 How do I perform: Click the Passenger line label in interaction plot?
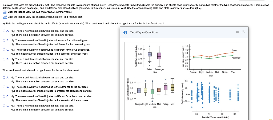pyautogui.click(x=236, y=58)
